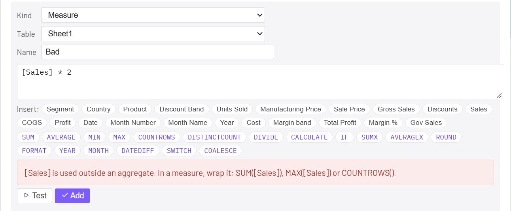The image size is (511, 211).
Task: Insert the DIVIDE function
Action: [x=266, y=137]
